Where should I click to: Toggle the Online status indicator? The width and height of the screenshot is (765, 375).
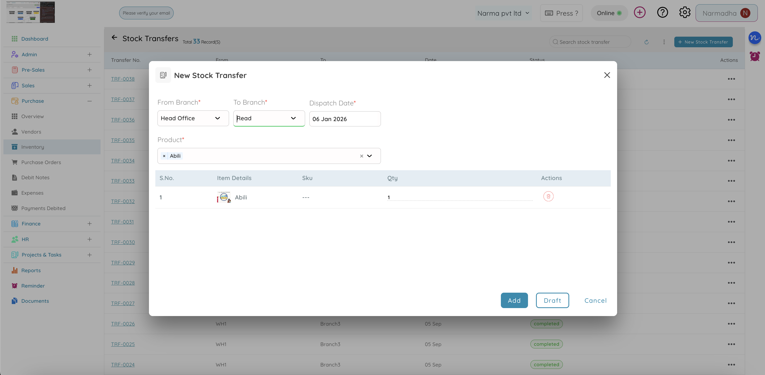tap(609, 13)
